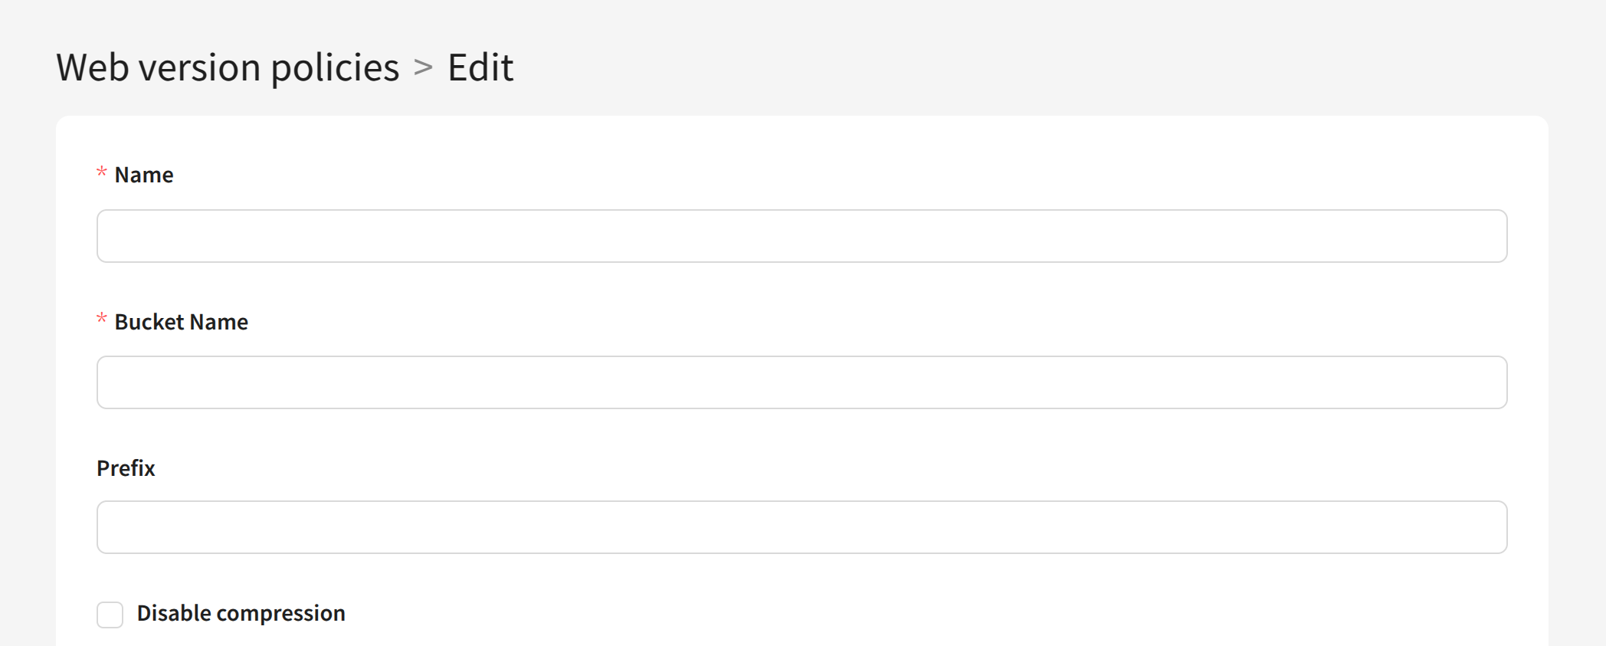
Task: Tick the compression checkbox square
Action: coord(110,615)
